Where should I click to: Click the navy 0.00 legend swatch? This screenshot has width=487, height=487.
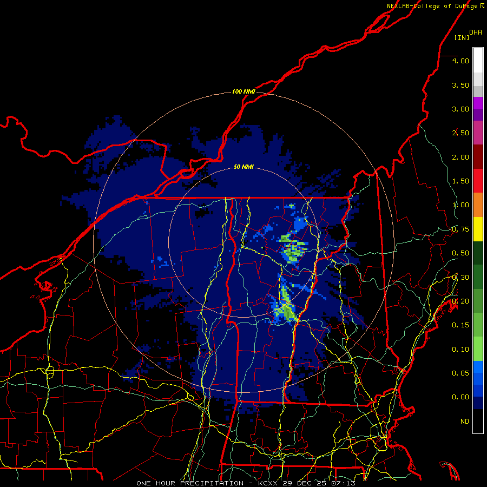(x=478, y=403)
